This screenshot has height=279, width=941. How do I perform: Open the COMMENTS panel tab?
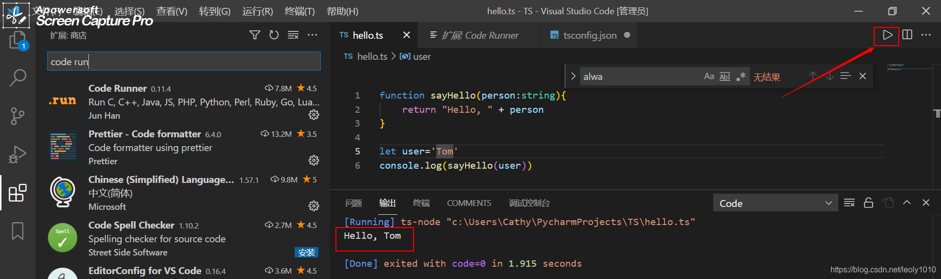(x=469, y=203)
